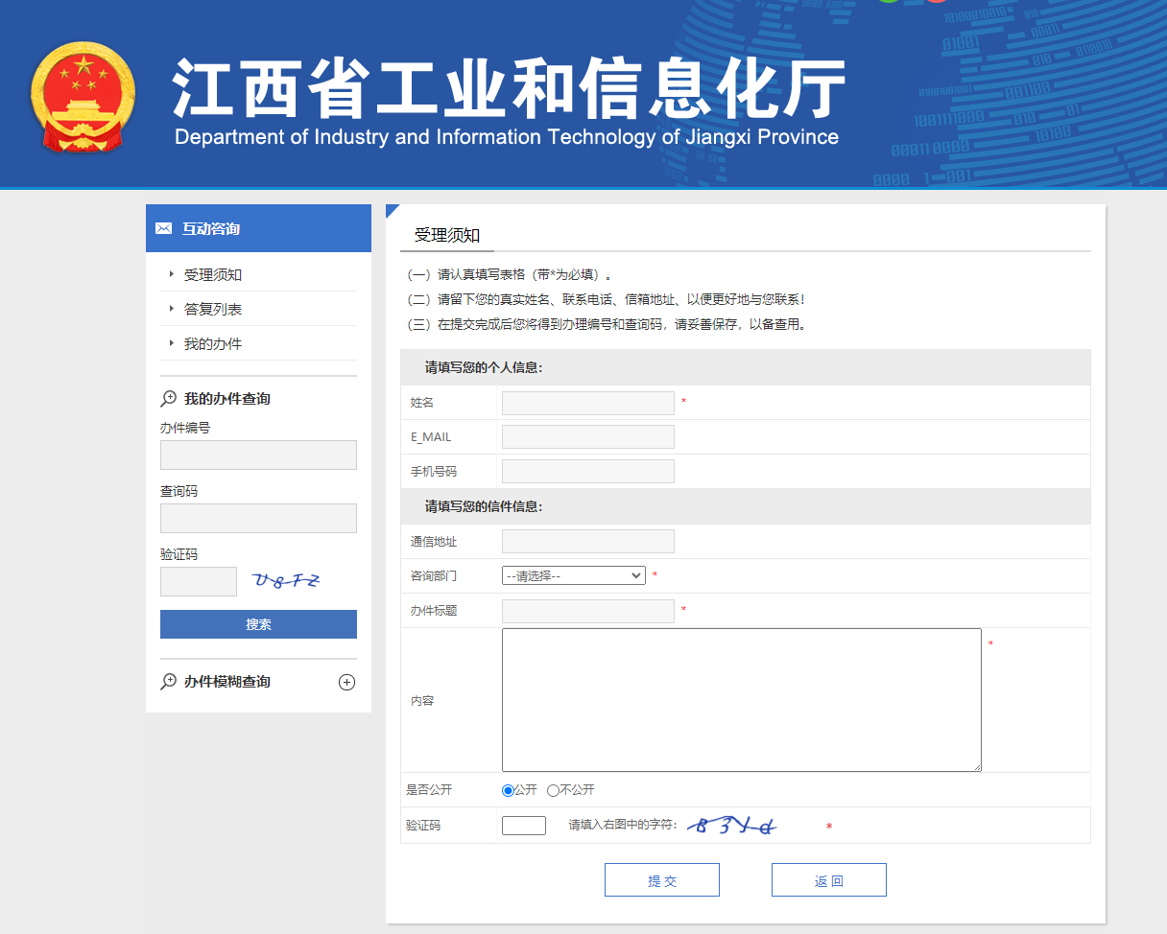
Task: Click the 办件编号 input in sidebar
Action: pos(258,455)
